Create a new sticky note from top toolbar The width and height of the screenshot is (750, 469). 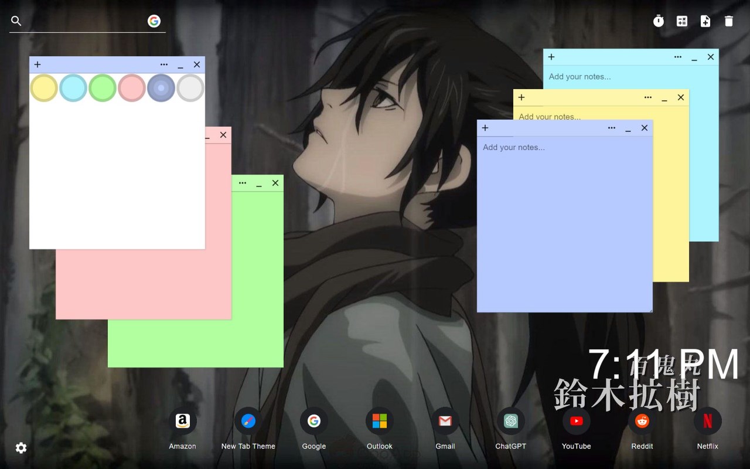click(705, 21)
